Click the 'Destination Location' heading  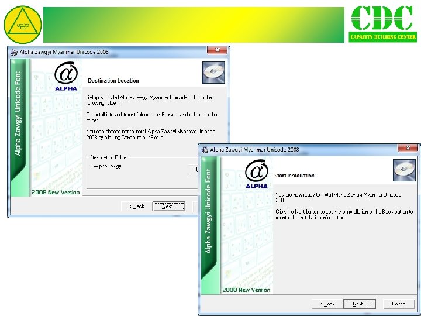pos(113,81)
